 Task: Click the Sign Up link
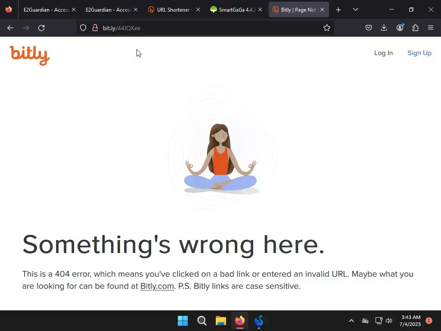click(419, 53)
